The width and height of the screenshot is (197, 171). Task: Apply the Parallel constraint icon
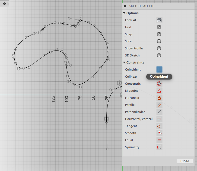pyautogui.click(x=159, y=105)
